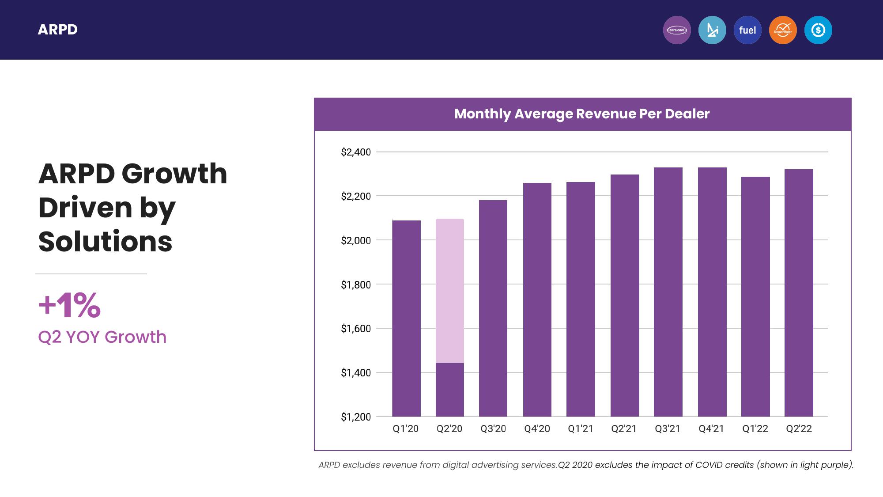Click the ARPD header title
The image size is (883, 497).
(58, 30)
